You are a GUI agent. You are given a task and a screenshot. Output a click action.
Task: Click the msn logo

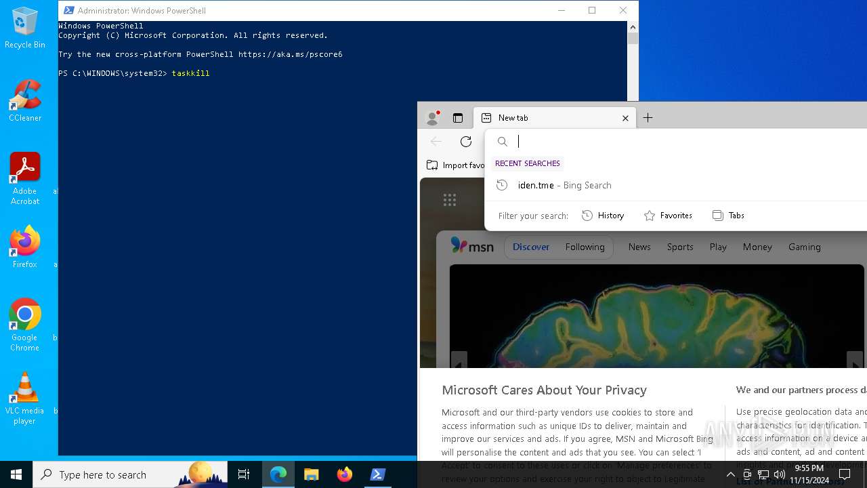click(x=472, y=247)
